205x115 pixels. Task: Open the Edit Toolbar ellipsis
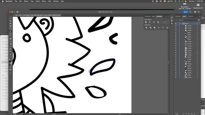tap(11, 73)
